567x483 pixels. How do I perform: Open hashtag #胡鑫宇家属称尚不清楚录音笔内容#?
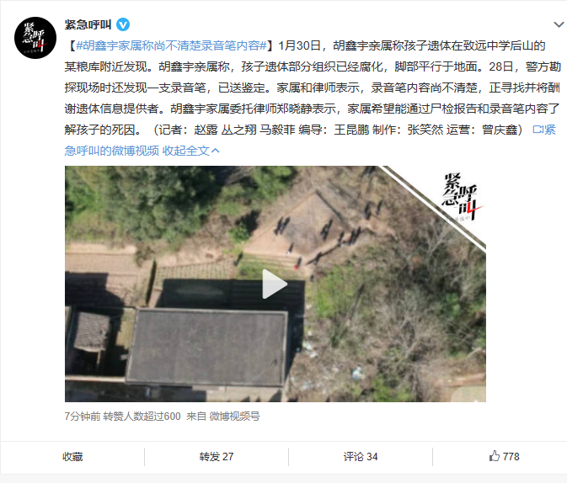171,46
